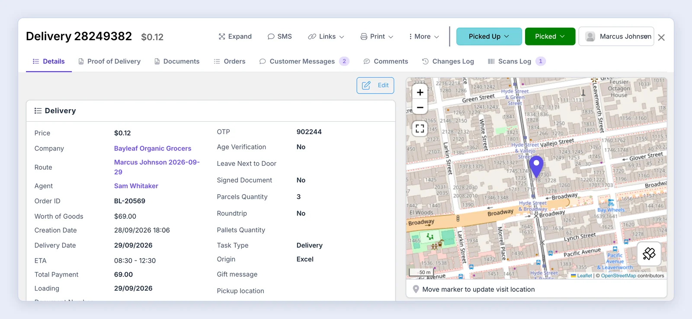Viewport: 692px width, 319px height.
Task: Click the satellite layer icon on map
Action: pos(649,253)
